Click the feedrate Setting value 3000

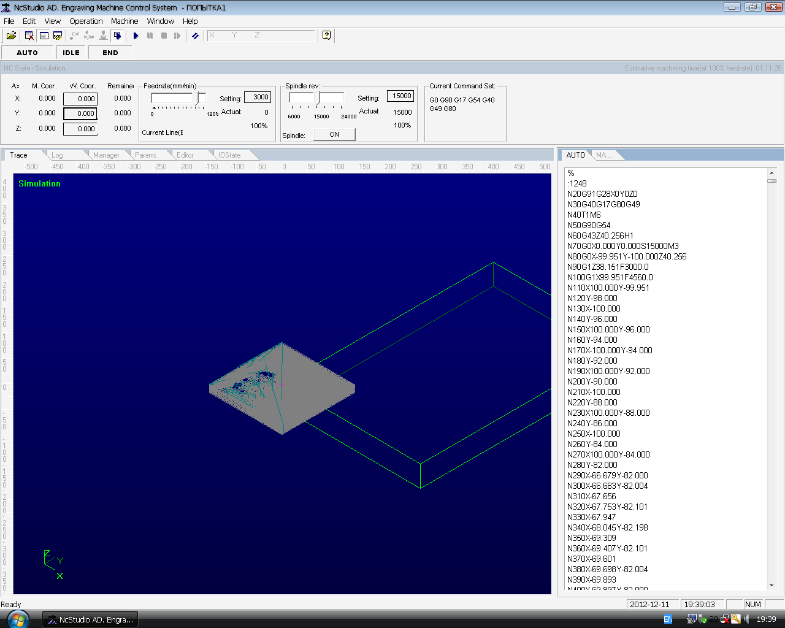pyautogui.click(x=258, y=98)
